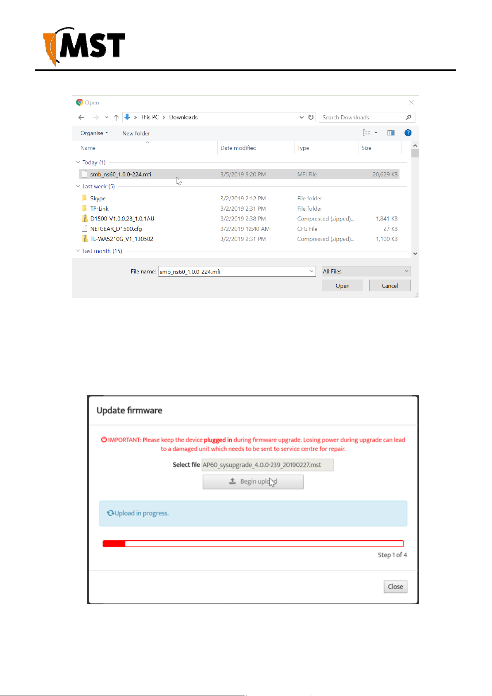The width and height of the screenshot is (492, 696).
Task: Click the red firmware upload progress bar
Action: (x=253, y=544)
